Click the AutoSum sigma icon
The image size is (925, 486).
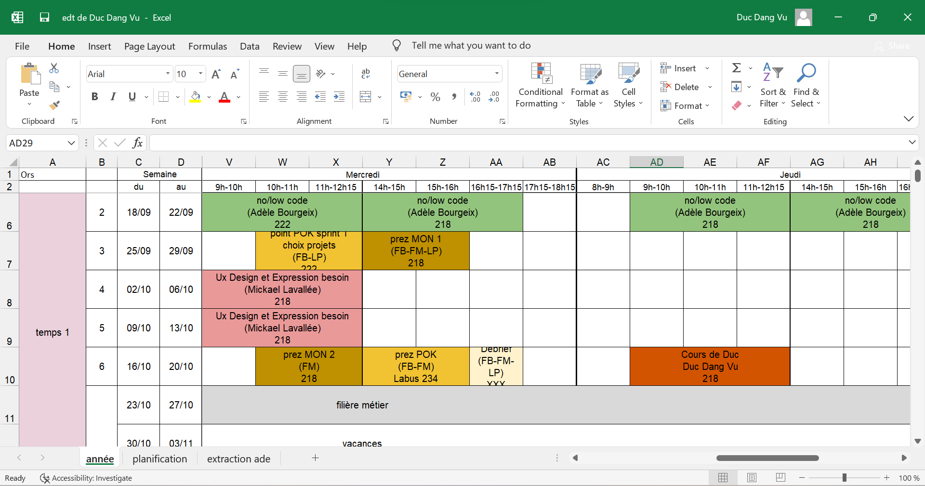[737, 68]
